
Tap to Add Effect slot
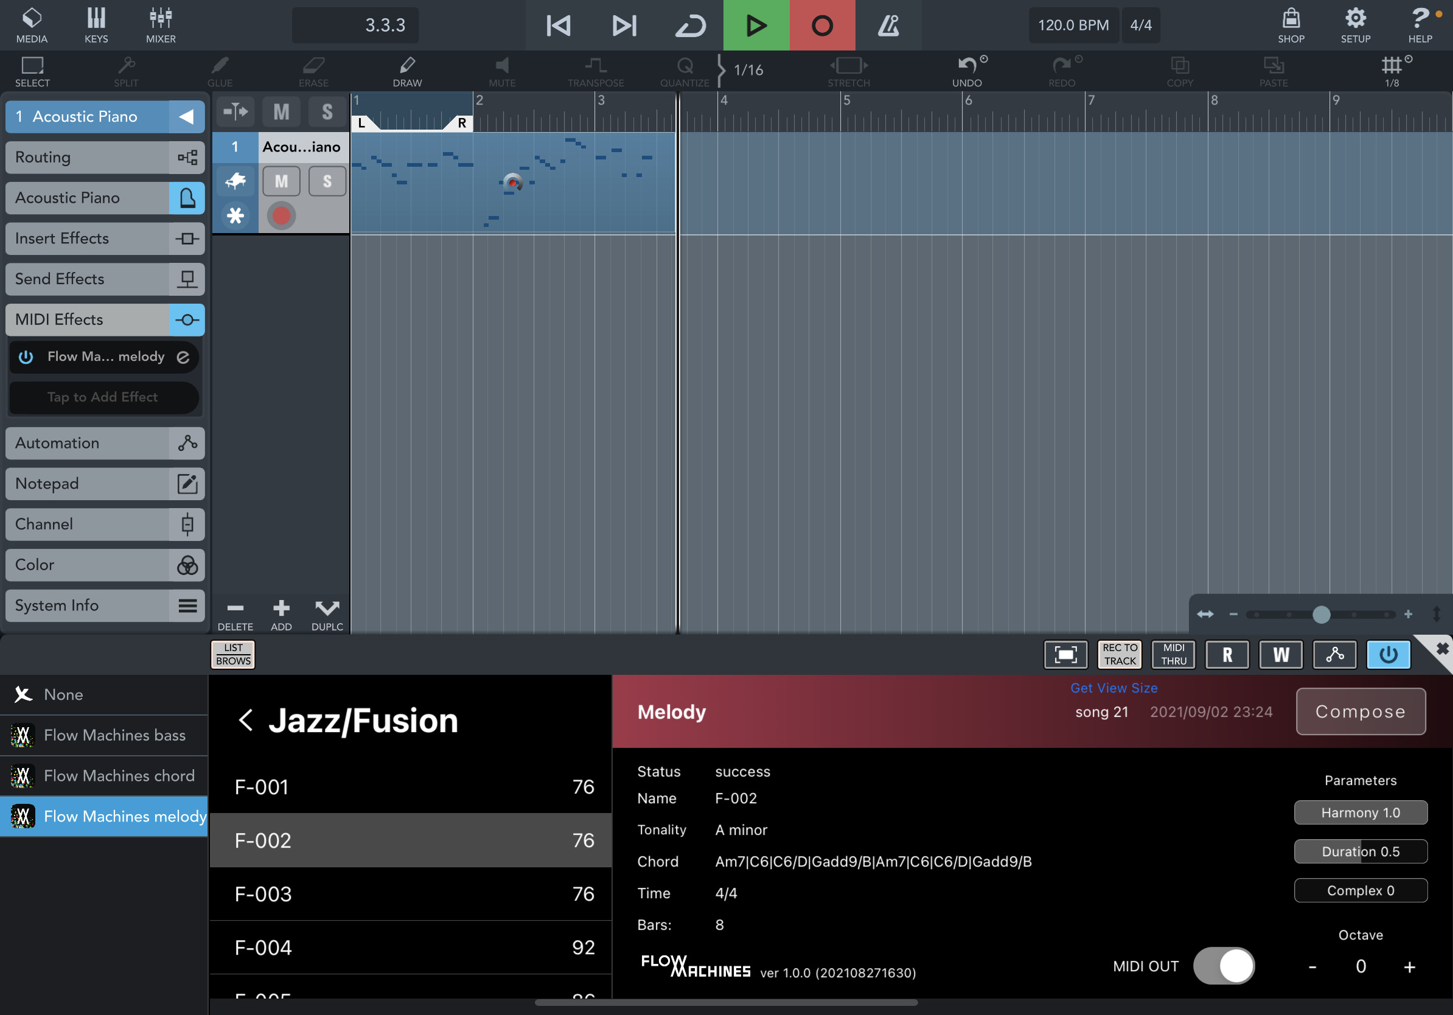click(x=104, y=397)
